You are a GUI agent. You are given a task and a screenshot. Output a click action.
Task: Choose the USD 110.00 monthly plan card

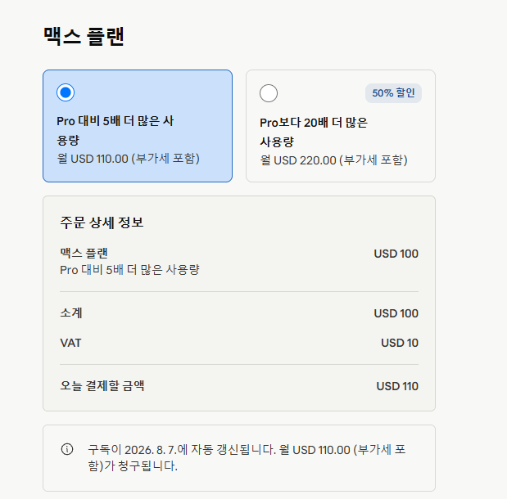(x=138, y=126)
